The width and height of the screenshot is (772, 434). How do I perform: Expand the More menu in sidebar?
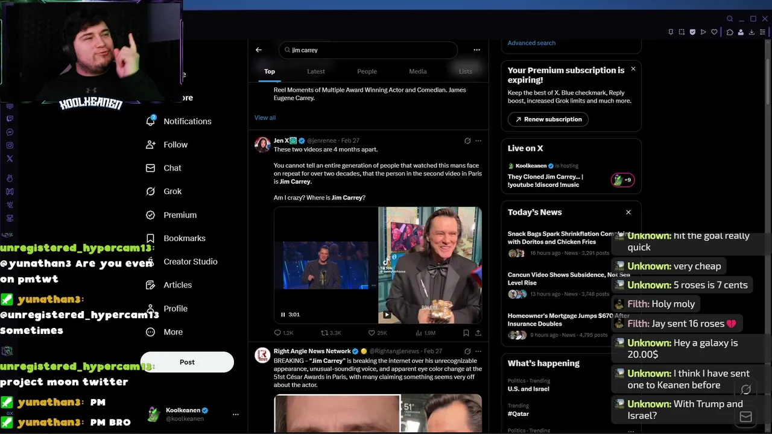click(165, 332)
